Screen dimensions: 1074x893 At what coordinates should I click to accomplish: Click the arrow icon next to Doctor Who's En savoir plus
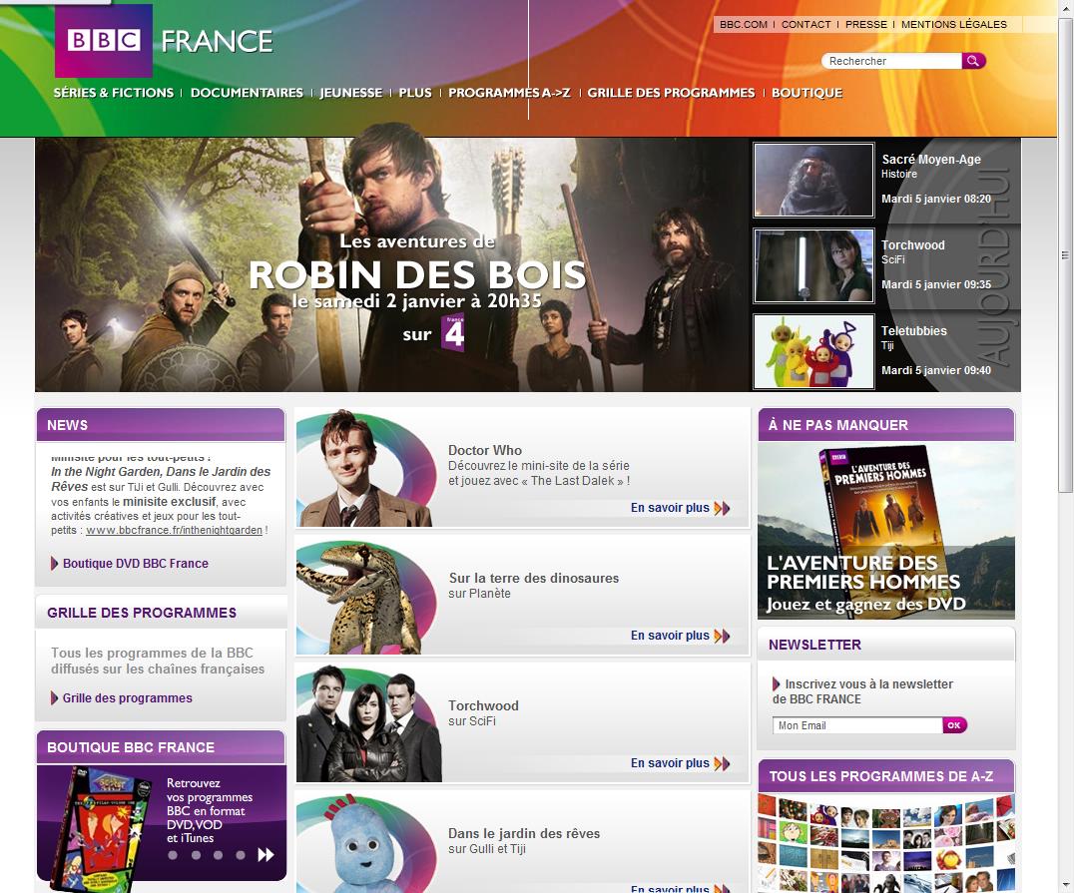click(x=722, y=508)
